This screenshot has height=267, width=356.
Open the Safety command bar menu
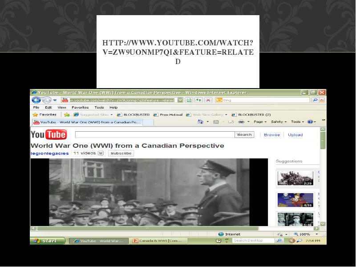279,121
